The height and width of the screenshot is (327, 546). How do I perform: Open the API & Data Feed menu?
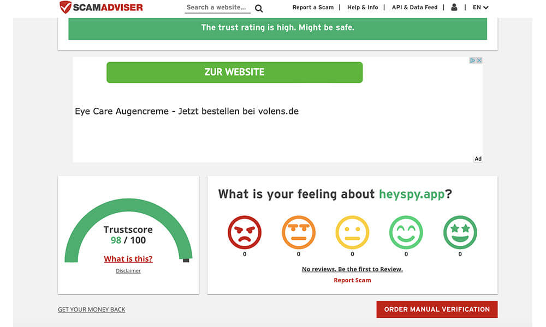point(414,7)
